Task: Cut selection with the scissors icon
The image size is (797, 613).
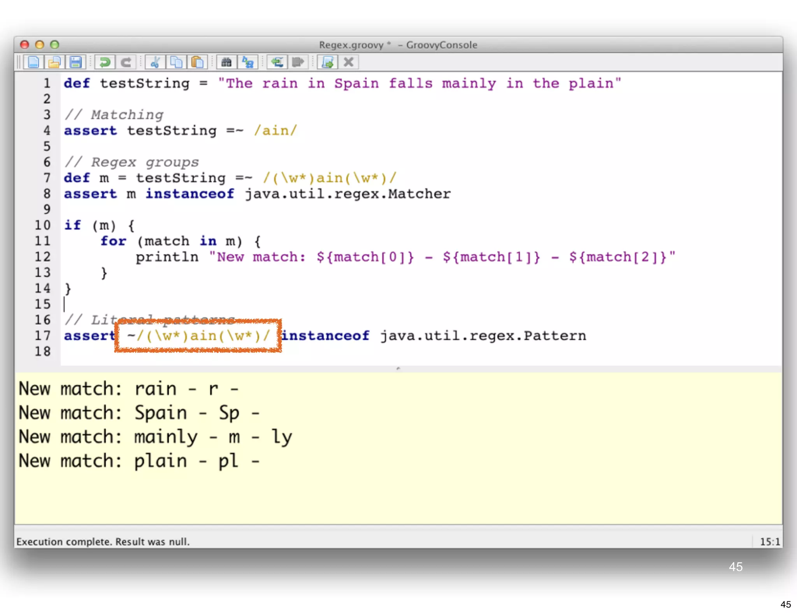Action: click(155, 62)
